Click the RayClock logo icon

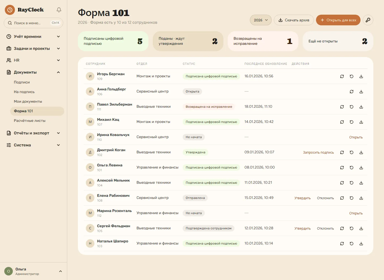click(10, 10)
